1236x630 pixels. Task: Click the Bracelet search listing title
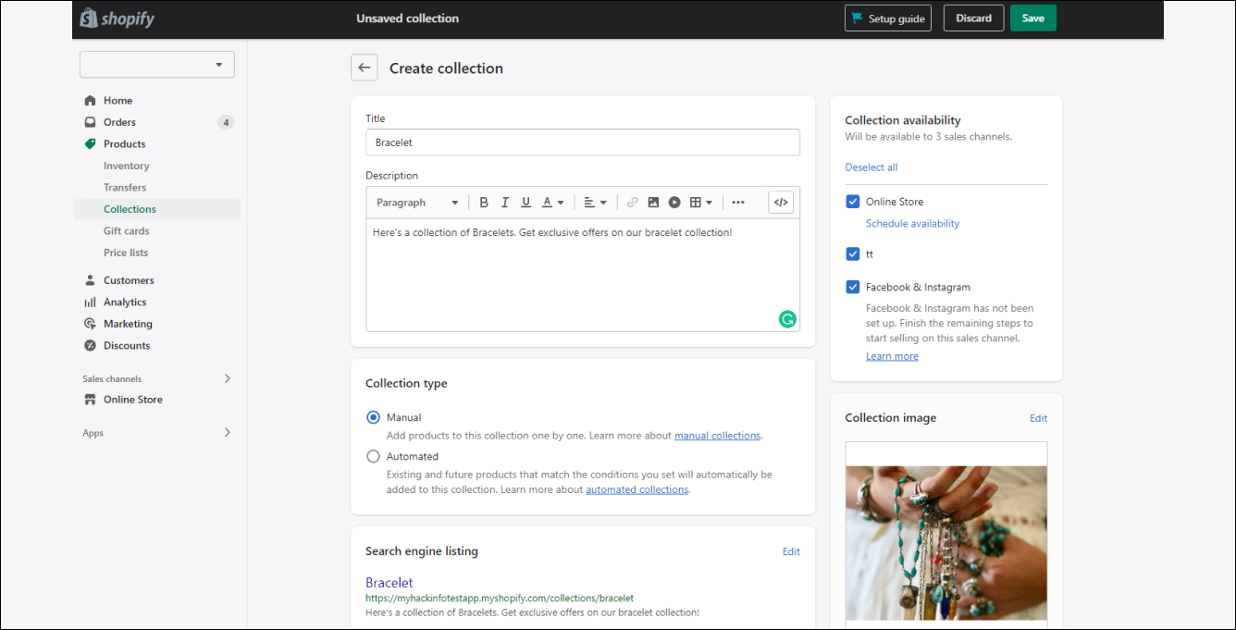coord(389,583)
